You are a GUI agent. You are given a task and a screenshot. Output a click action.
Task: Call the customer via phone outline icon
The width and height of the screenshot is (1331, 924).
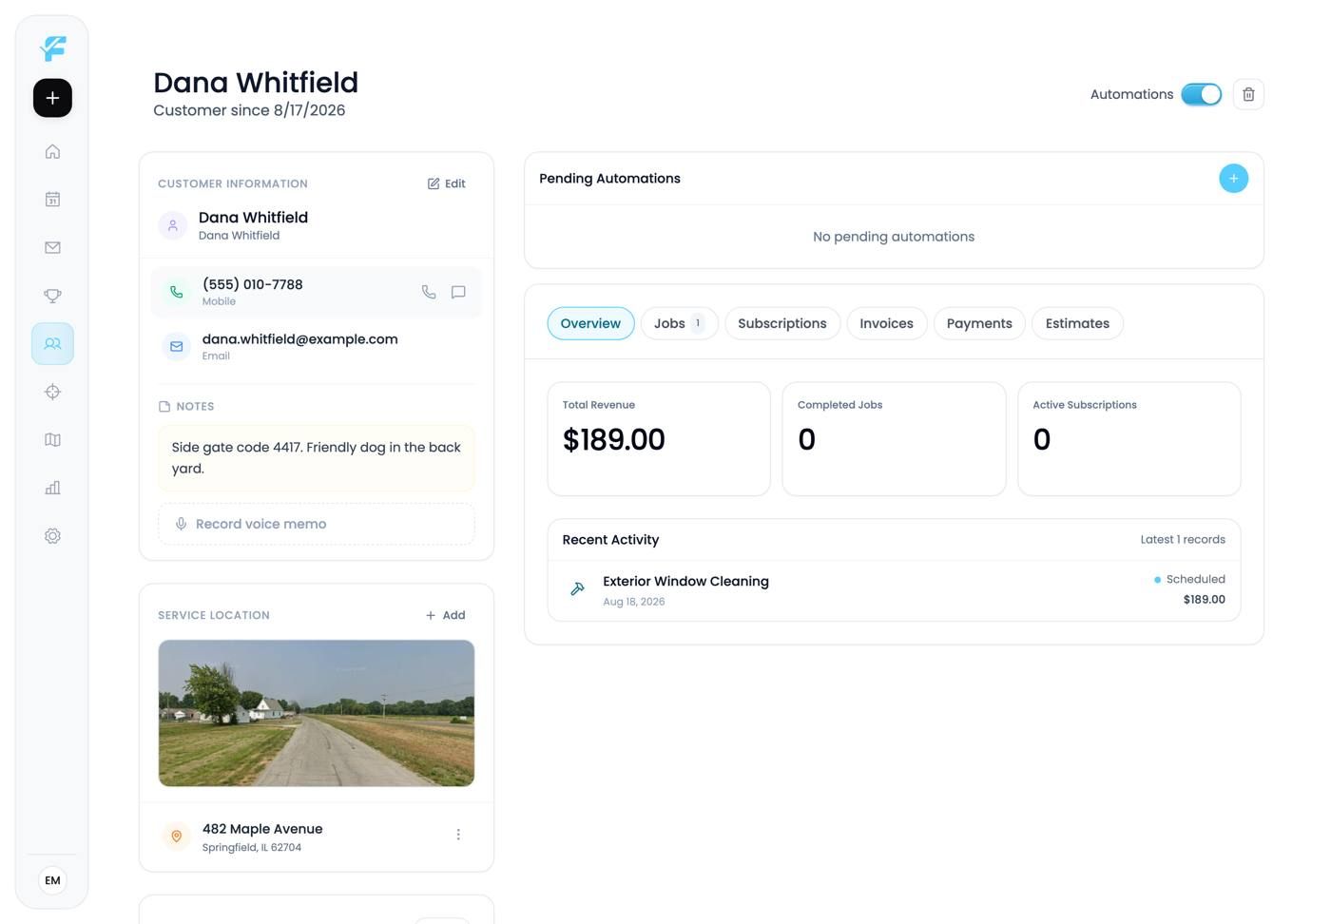point(429,292)
